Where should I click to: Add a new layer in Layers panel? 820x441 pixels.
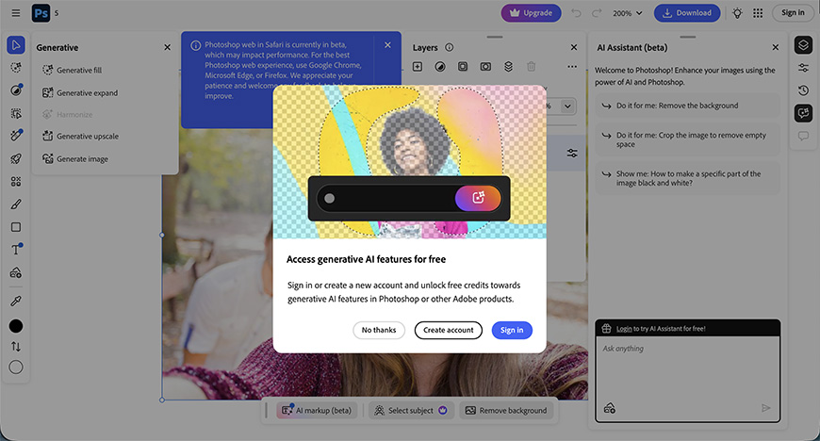(x=418, y=67)
